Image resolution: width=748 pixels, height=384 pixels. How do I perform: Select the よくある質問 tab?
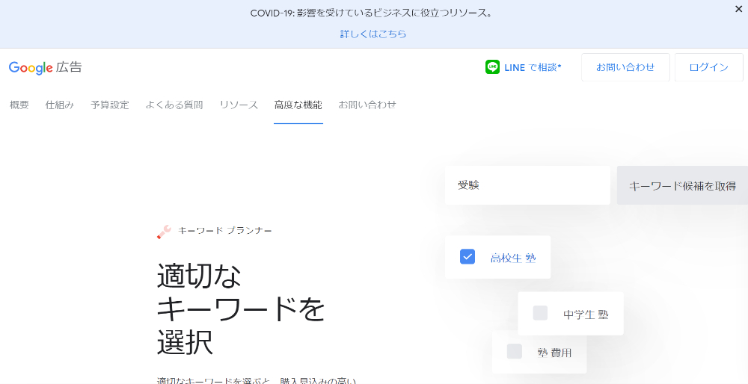[174, 105]
